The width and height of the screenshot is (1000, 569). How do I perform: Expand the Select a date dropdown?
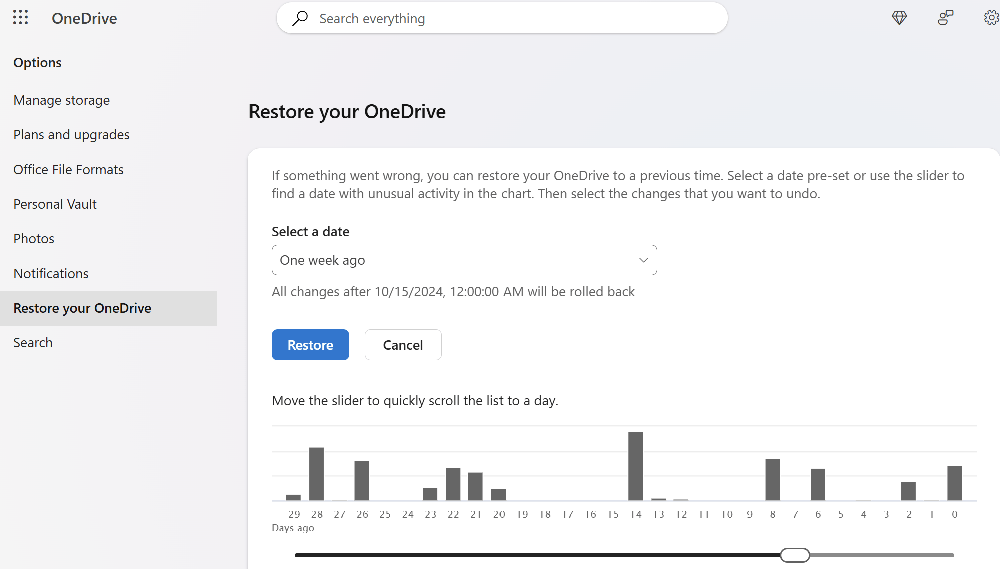coord(464,260)
